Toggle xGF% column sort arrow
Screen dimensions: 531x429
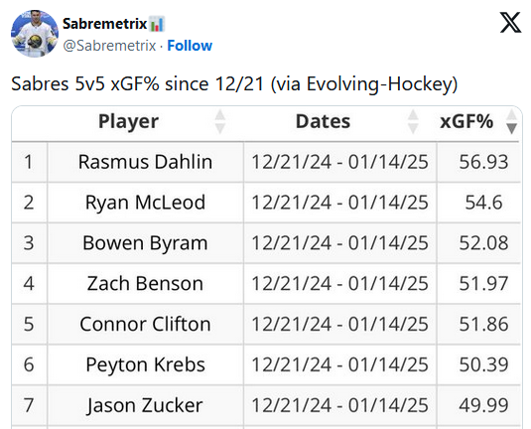(511, 121)
